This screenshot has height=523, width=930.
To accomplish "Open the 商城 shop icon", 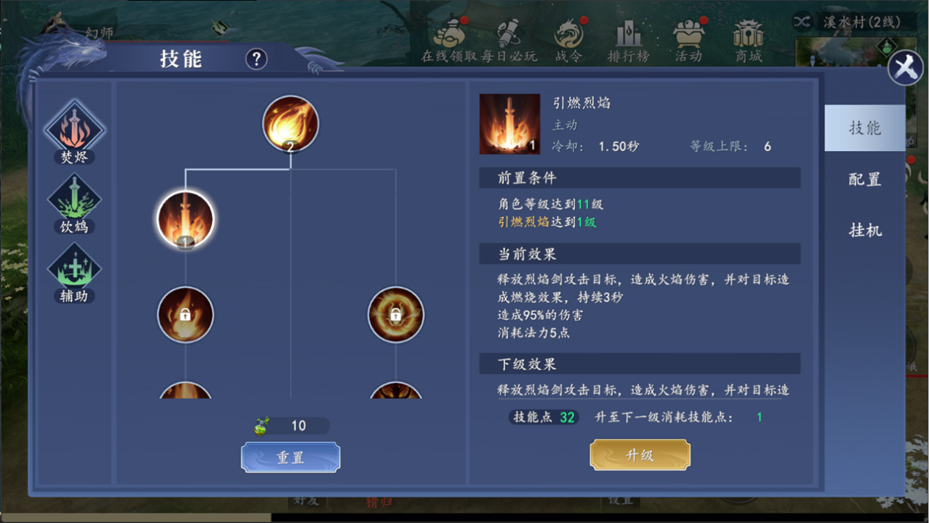I will 748,40.
